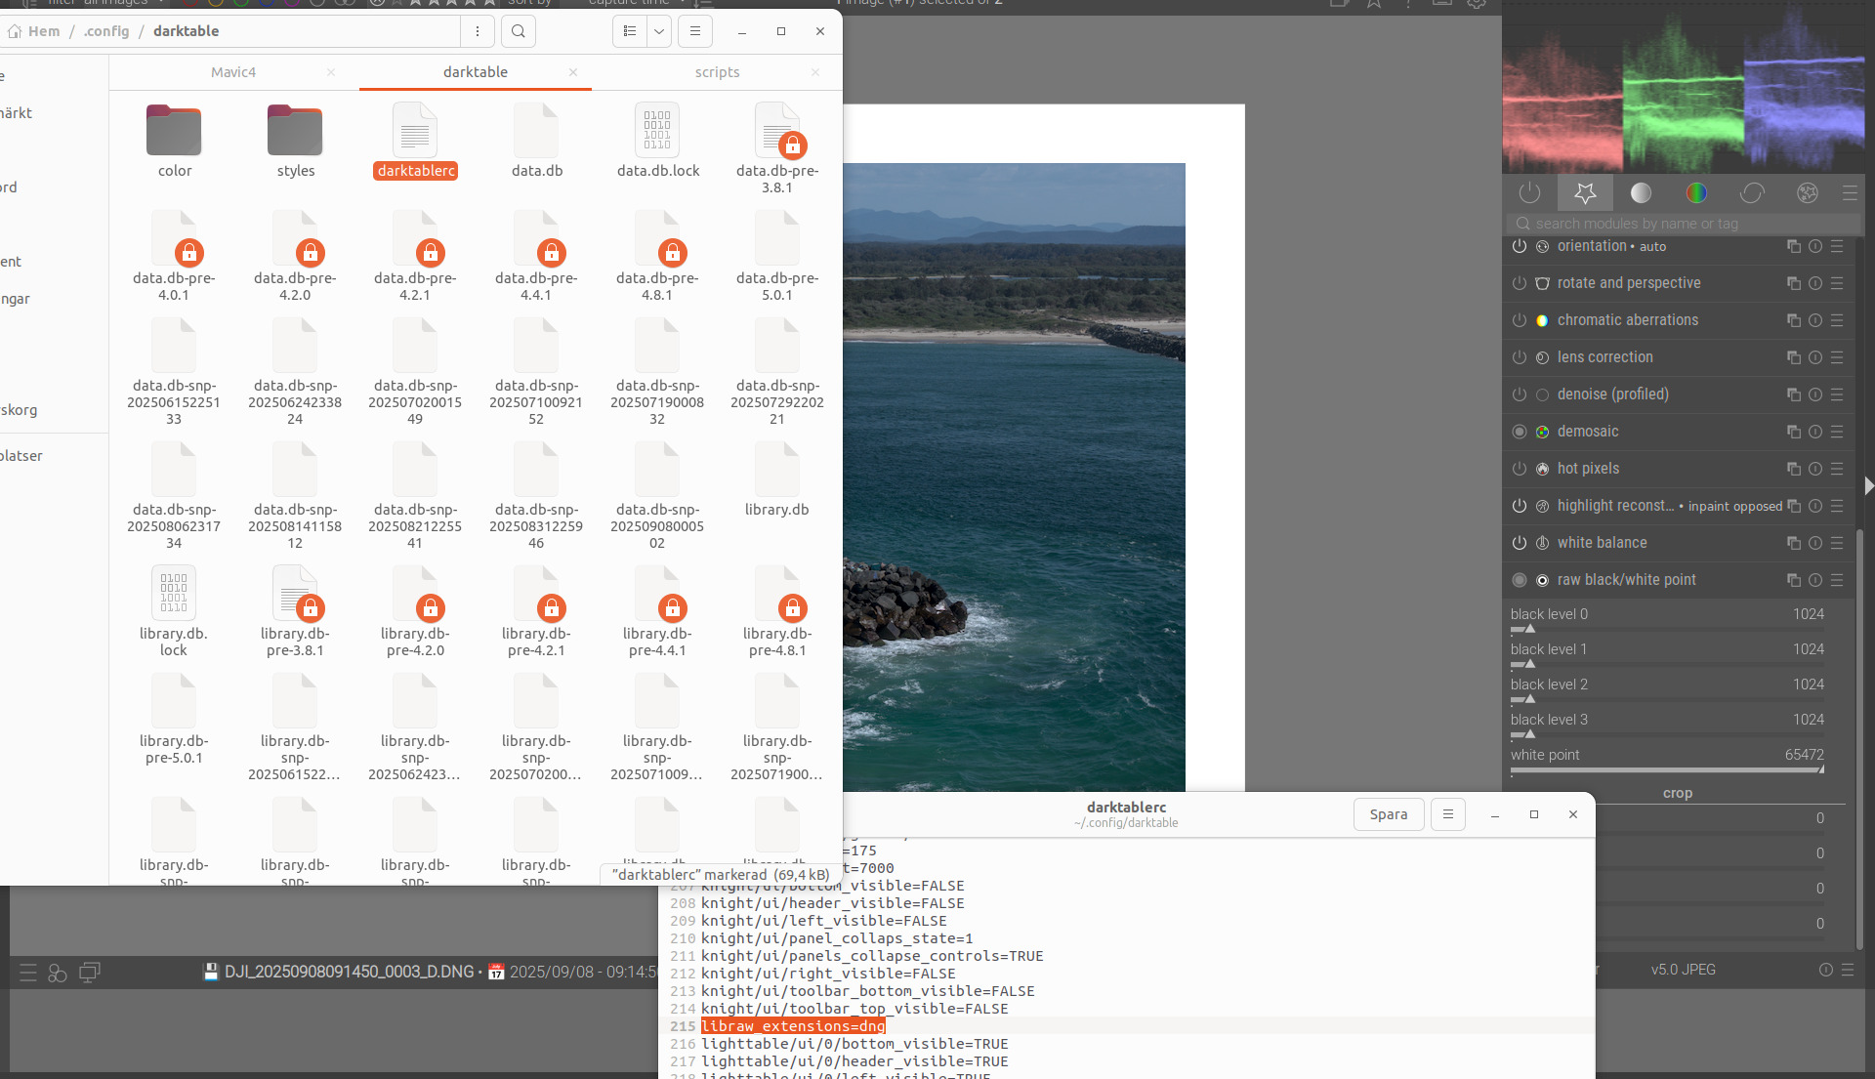Show active modules group in darktable

(x=1529, y=193)
